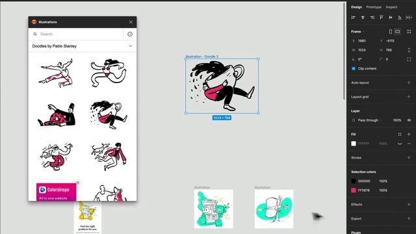Click the white fill color swatch

[354, 144]
